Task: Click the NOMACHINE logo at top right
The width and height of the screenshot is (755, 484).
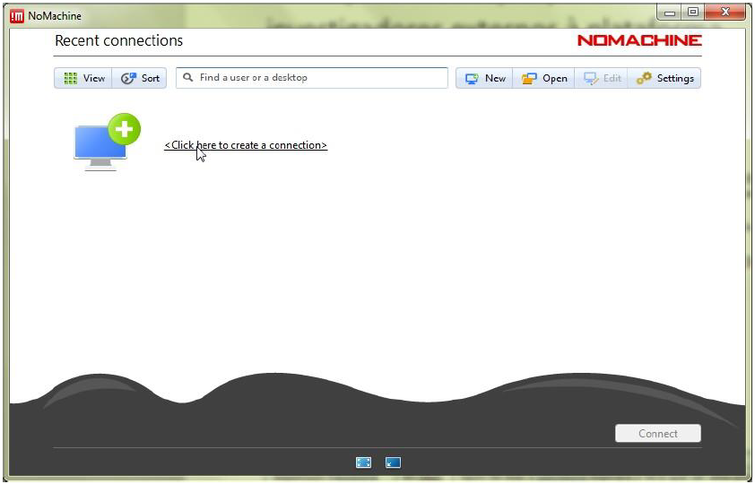Action: point(639,40)
